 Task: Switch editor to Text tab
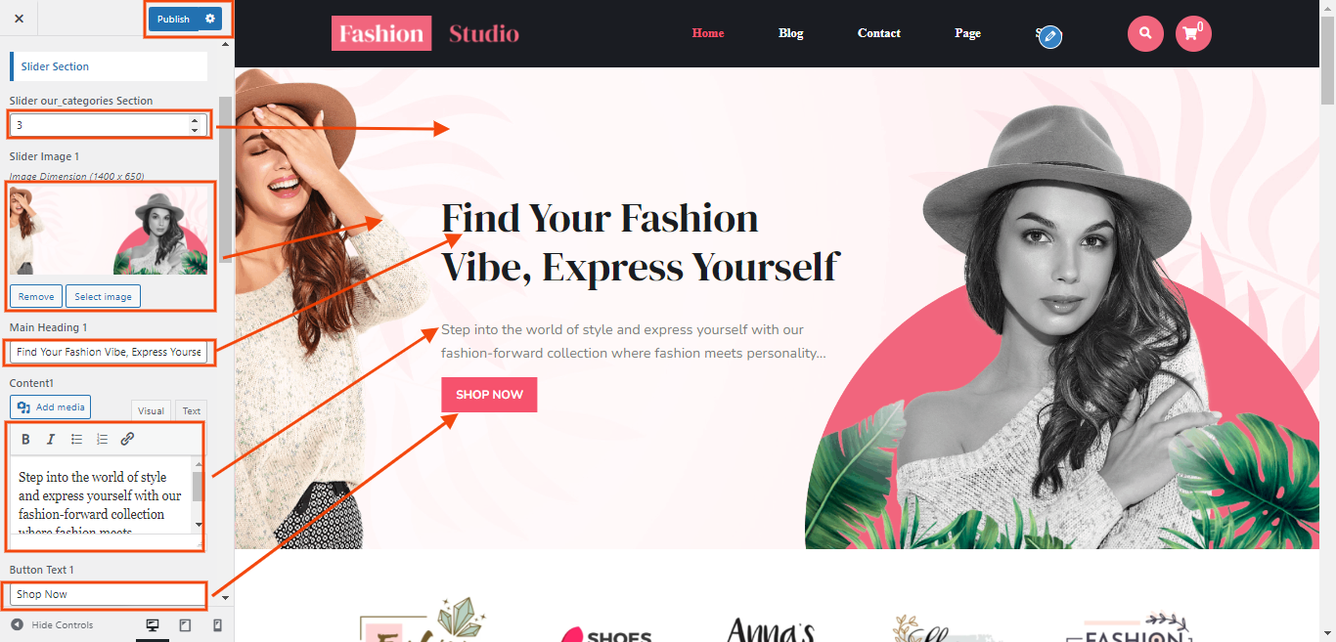click(192, 411)
